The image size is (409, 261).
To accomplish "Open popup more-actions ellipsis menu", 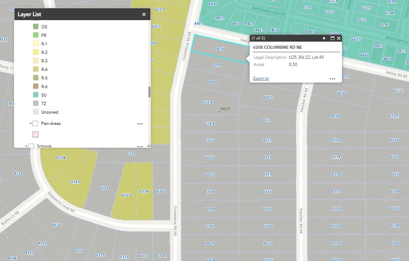I will [x=332, y=79].
